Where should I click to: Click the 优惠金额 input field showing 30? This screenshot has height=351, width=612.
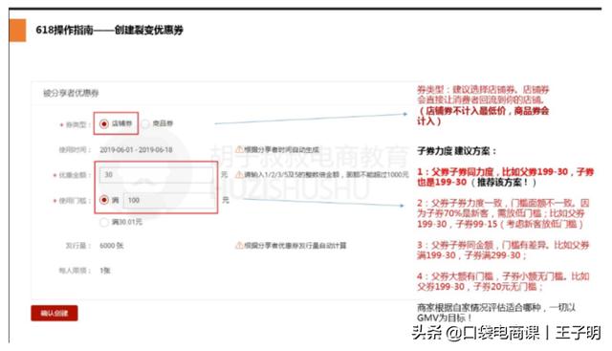point(156,174)
